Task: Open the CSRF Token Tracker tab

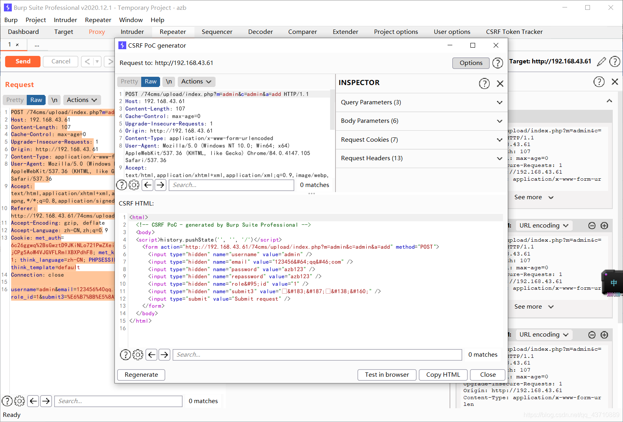Action: tap(514, 32)
